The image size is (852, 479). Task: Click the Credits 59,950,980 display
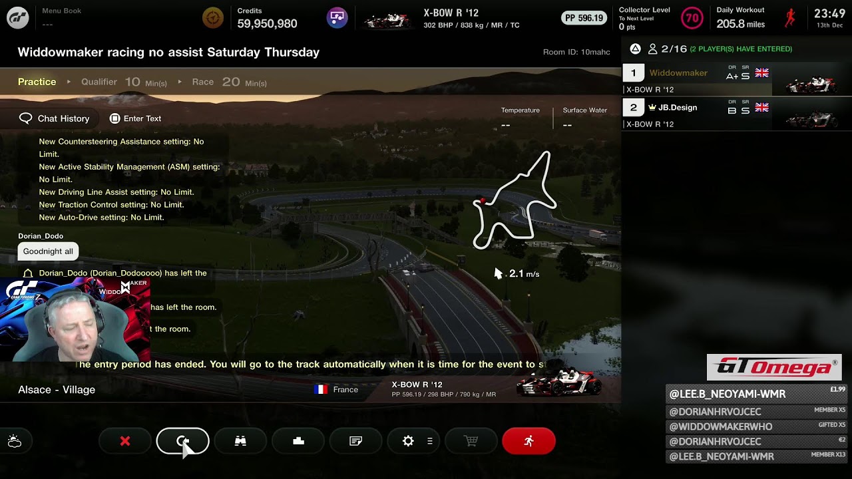click(267, 19)
